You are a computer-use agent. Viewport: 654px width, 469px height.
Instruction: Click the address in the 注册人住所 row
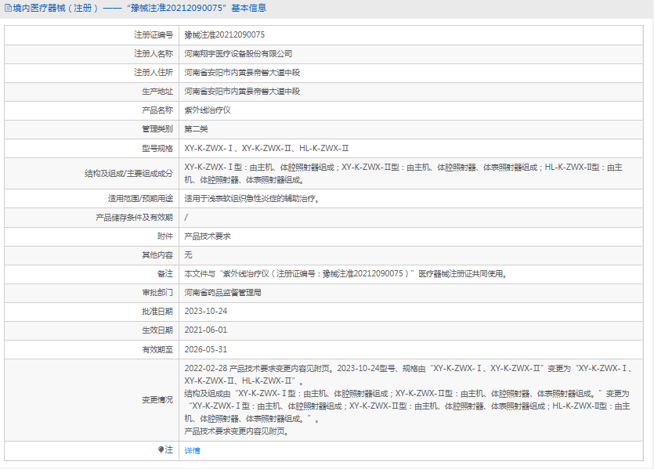[242, 73]
